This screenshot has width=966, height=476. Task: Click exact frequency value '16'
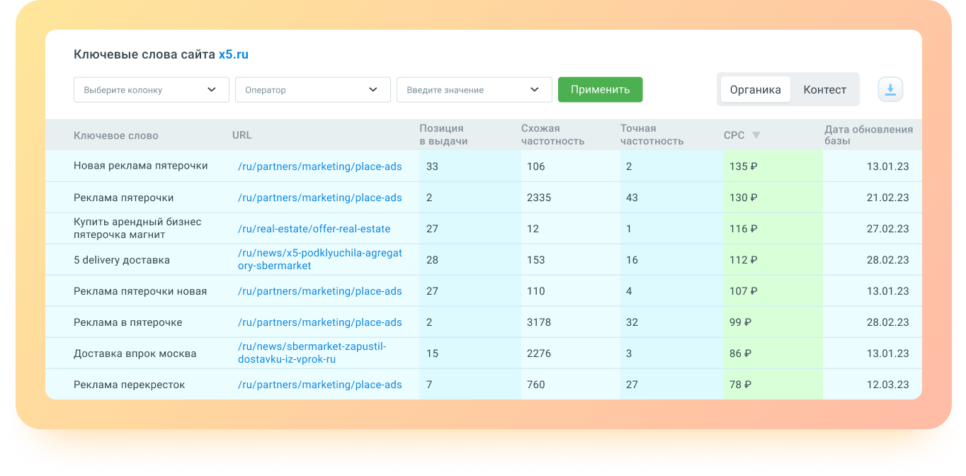632,260
